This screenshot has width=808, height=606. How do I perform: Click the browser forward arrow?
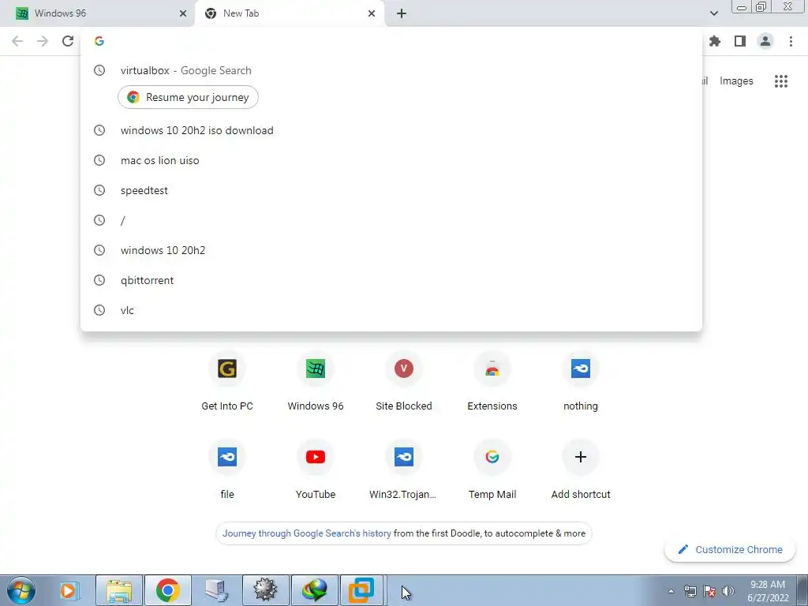coord(43,41)
